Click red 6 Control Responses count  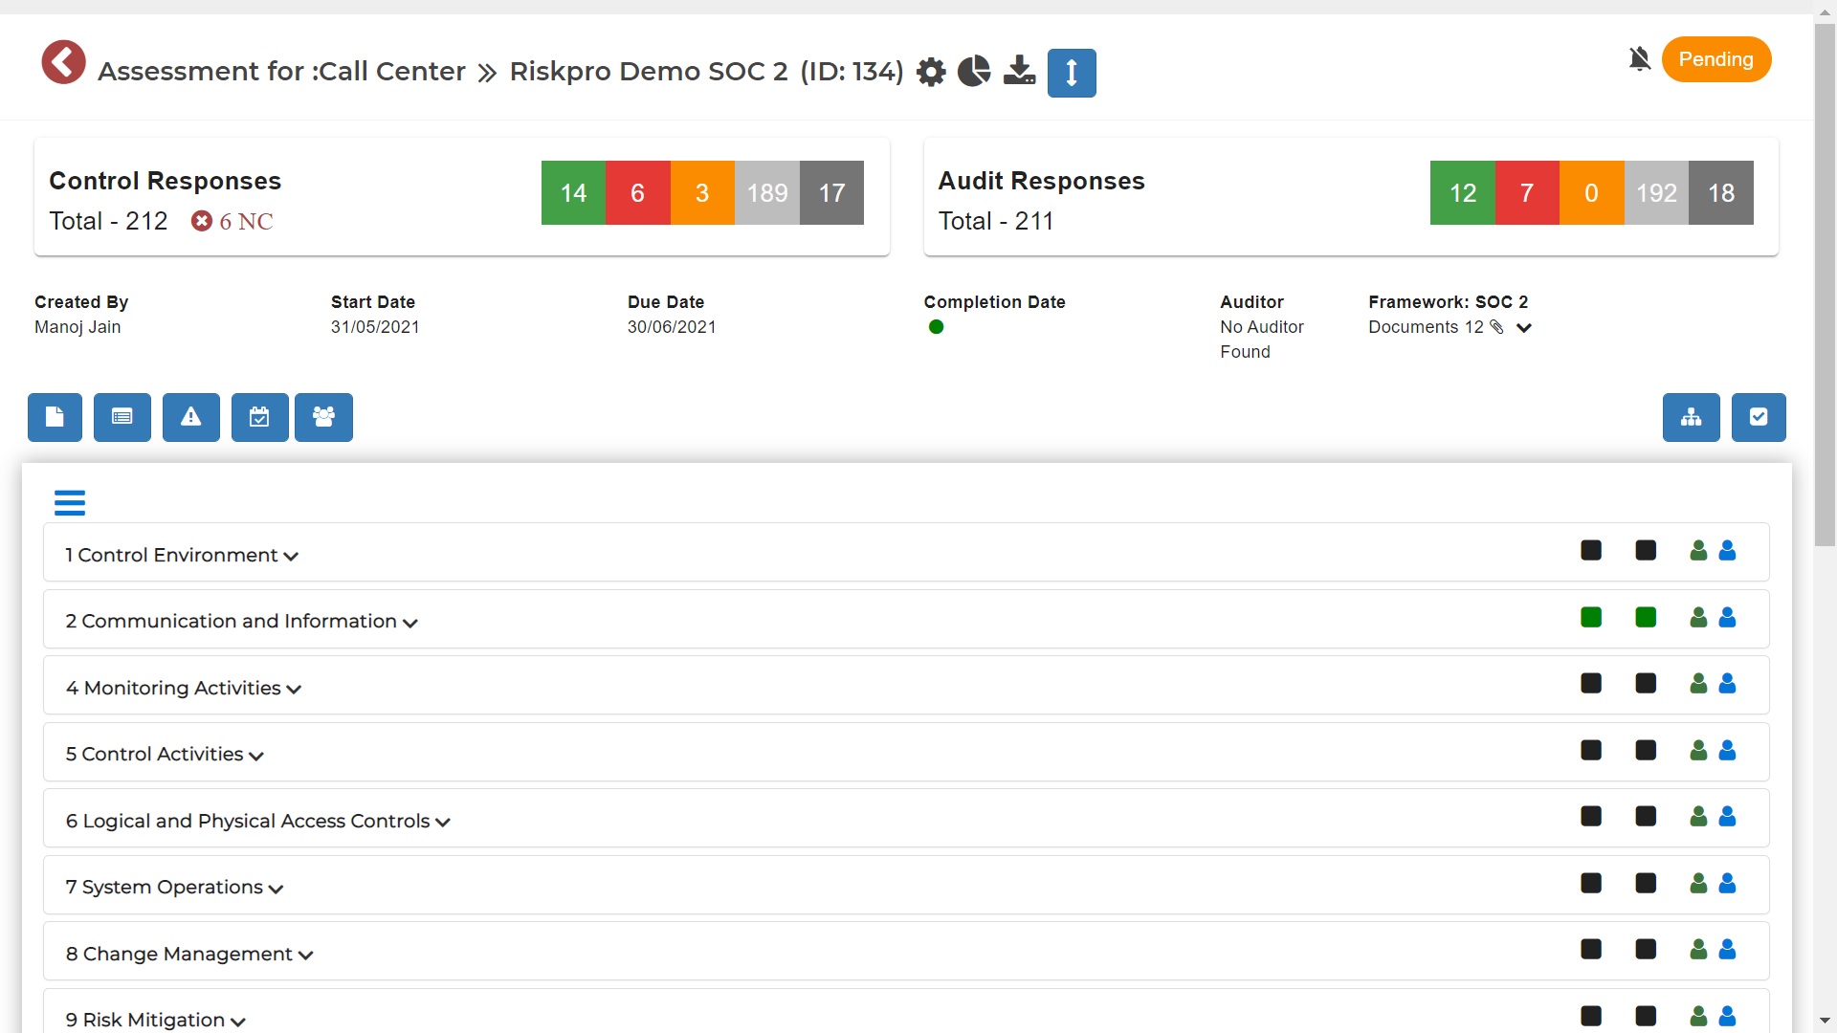coord(638,193)
